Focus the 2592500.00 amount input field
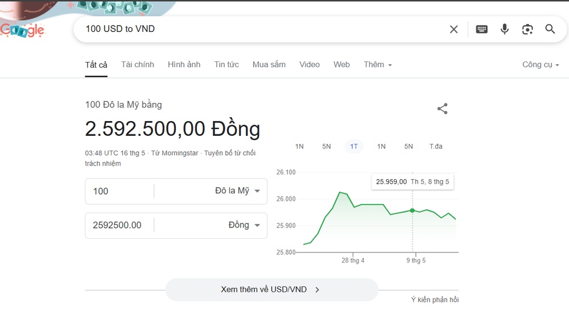 pyautogui.click(x=119, y=225)
